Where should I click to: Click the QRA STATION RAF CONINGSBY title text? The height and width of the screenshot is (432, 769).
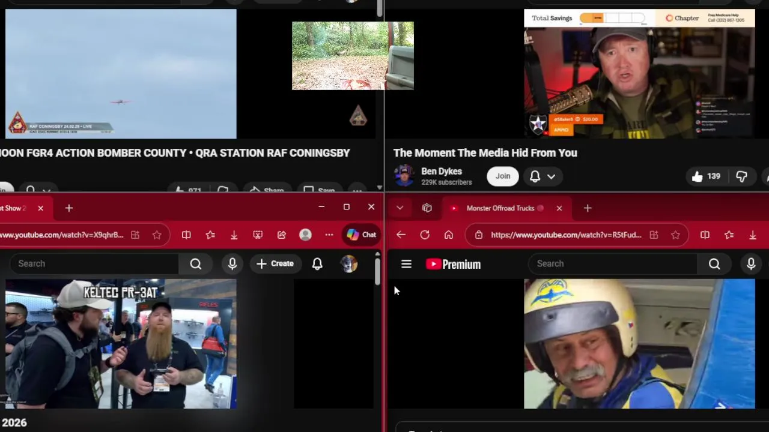[x=273, y=153]
